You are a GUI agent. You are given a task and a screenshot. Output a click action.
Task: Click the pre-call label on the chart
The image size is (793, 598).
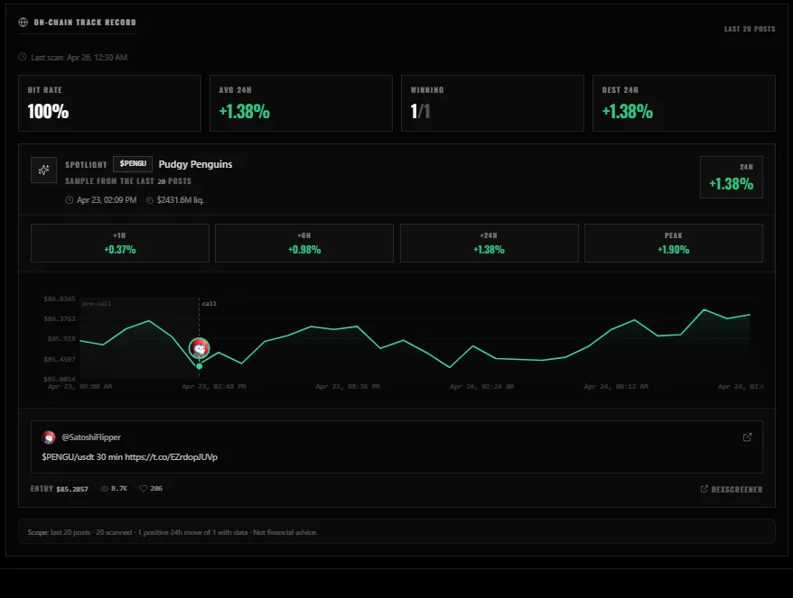pyautogui.click(x=97, y=304)
